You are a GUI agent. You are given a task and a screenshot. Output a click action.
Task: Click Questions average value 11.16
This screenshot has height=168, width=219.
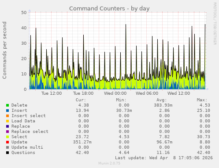pos(163,153)
